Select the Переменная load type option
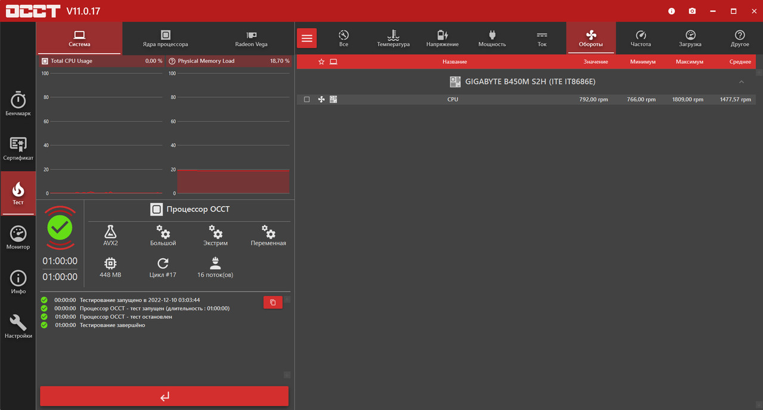The image size is (763, 410). (268, 235)
